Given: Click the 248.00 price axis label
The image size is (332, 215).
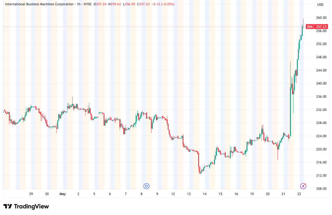Looking at the screenshot, I should coord(321,57).
